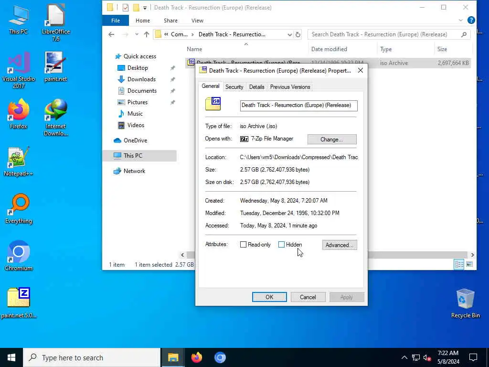The image size is (489, 367).
Task: Select paint.net.5.0 zip archive on desktop
Action: (x=19, y=303)
